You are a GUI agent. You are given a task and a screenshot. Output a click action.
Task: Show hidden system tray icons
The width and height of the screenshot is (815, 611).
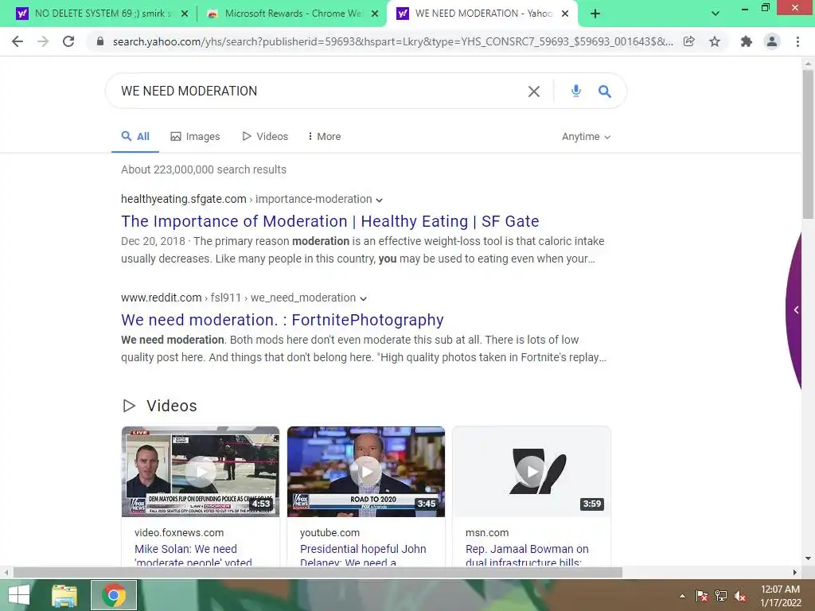[x=682, y=596]
